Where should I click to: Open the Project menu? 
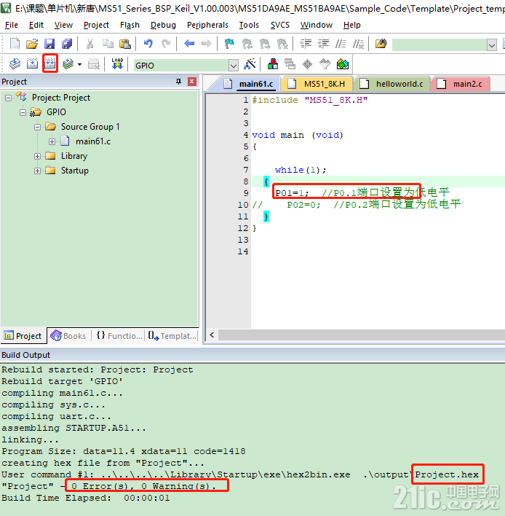point(96,25)
